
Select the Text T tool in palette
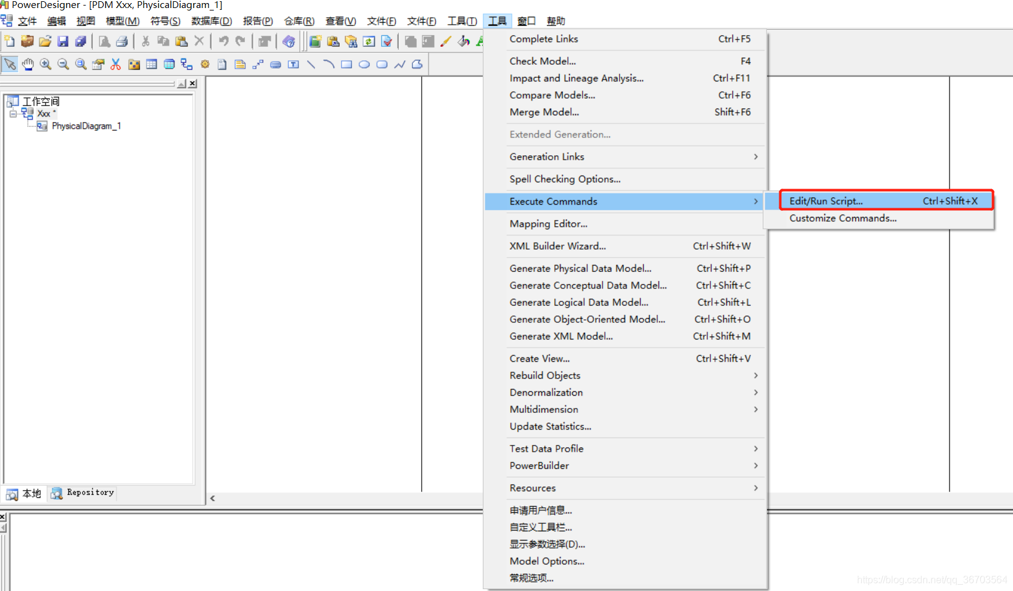(x=293, y=64)
